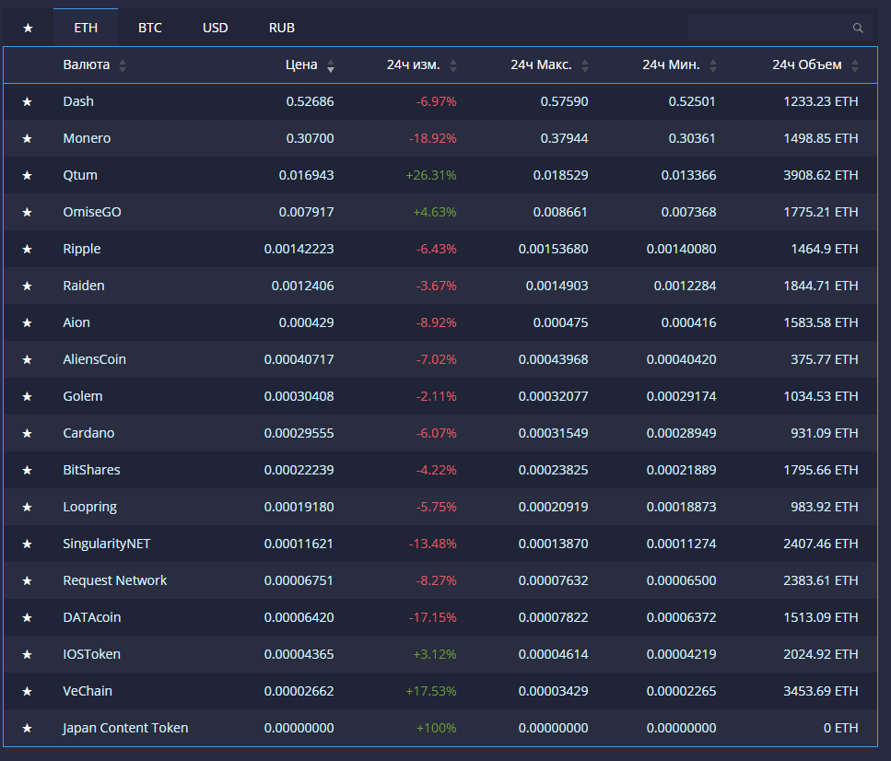The image size is (891, 761).
Task: Favorite BitShares with its star icon
Action: (x=28, y=470)
